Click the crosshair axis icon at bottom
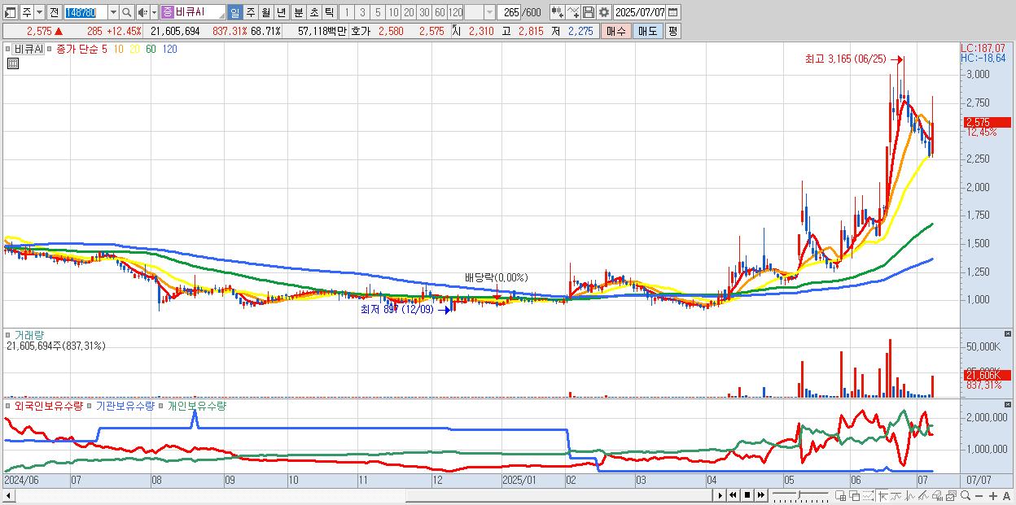1016x505 pixels. [882, 496]
